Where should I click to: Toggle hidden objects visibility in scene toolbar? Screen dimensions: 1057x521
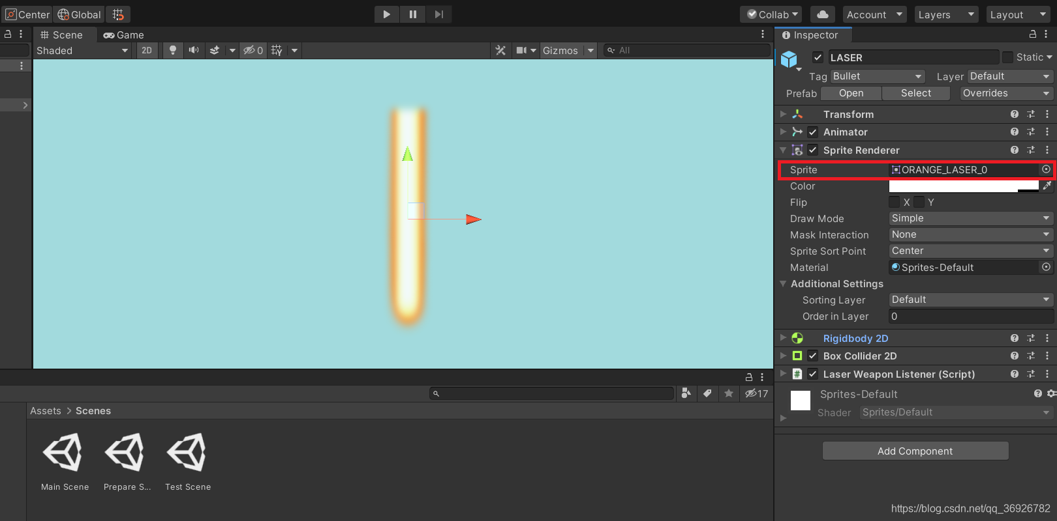click(x=253, y=50)
